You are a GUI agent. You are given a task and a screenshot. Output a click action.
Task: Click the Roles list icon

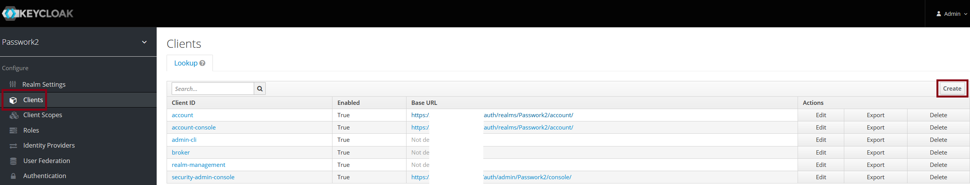tap(13, 131)
